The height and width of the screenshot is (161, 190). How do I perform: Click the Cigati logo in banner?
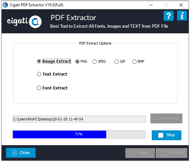24,21
